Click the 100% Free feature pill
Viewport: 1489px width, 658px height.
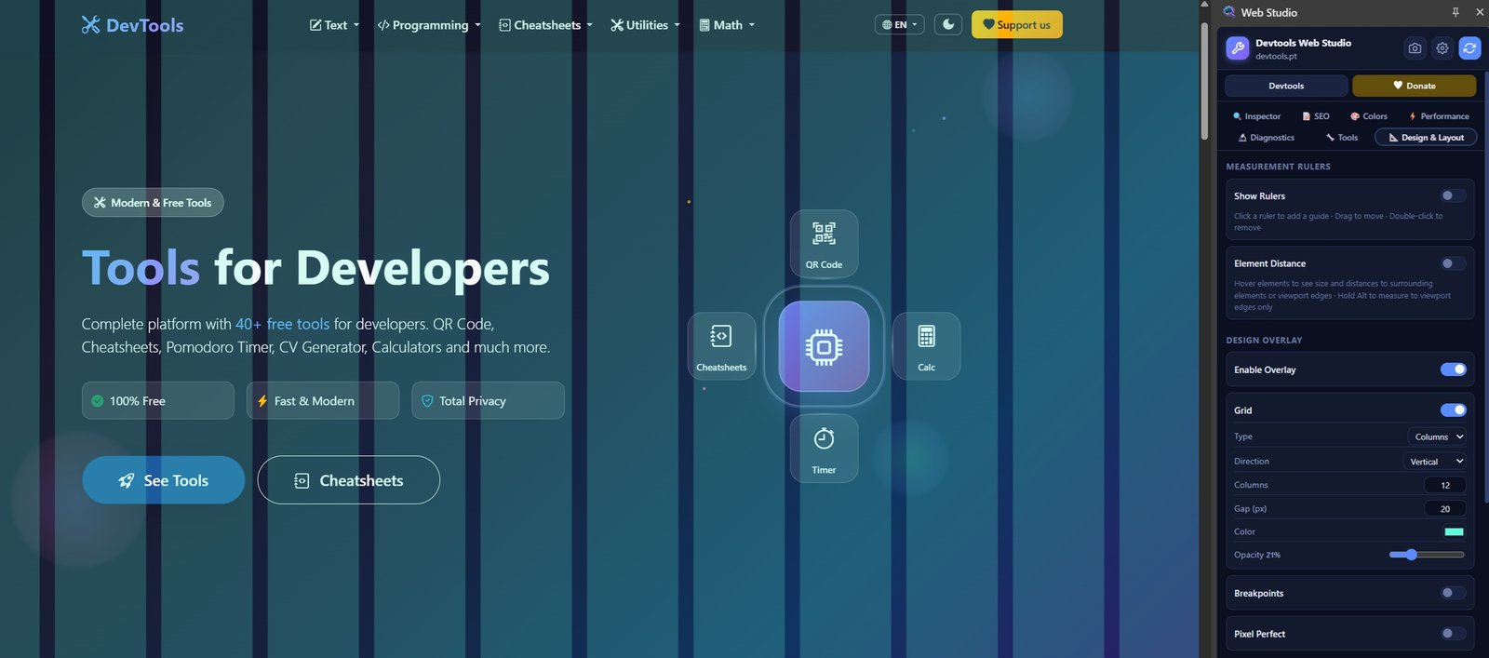[158, 401]
